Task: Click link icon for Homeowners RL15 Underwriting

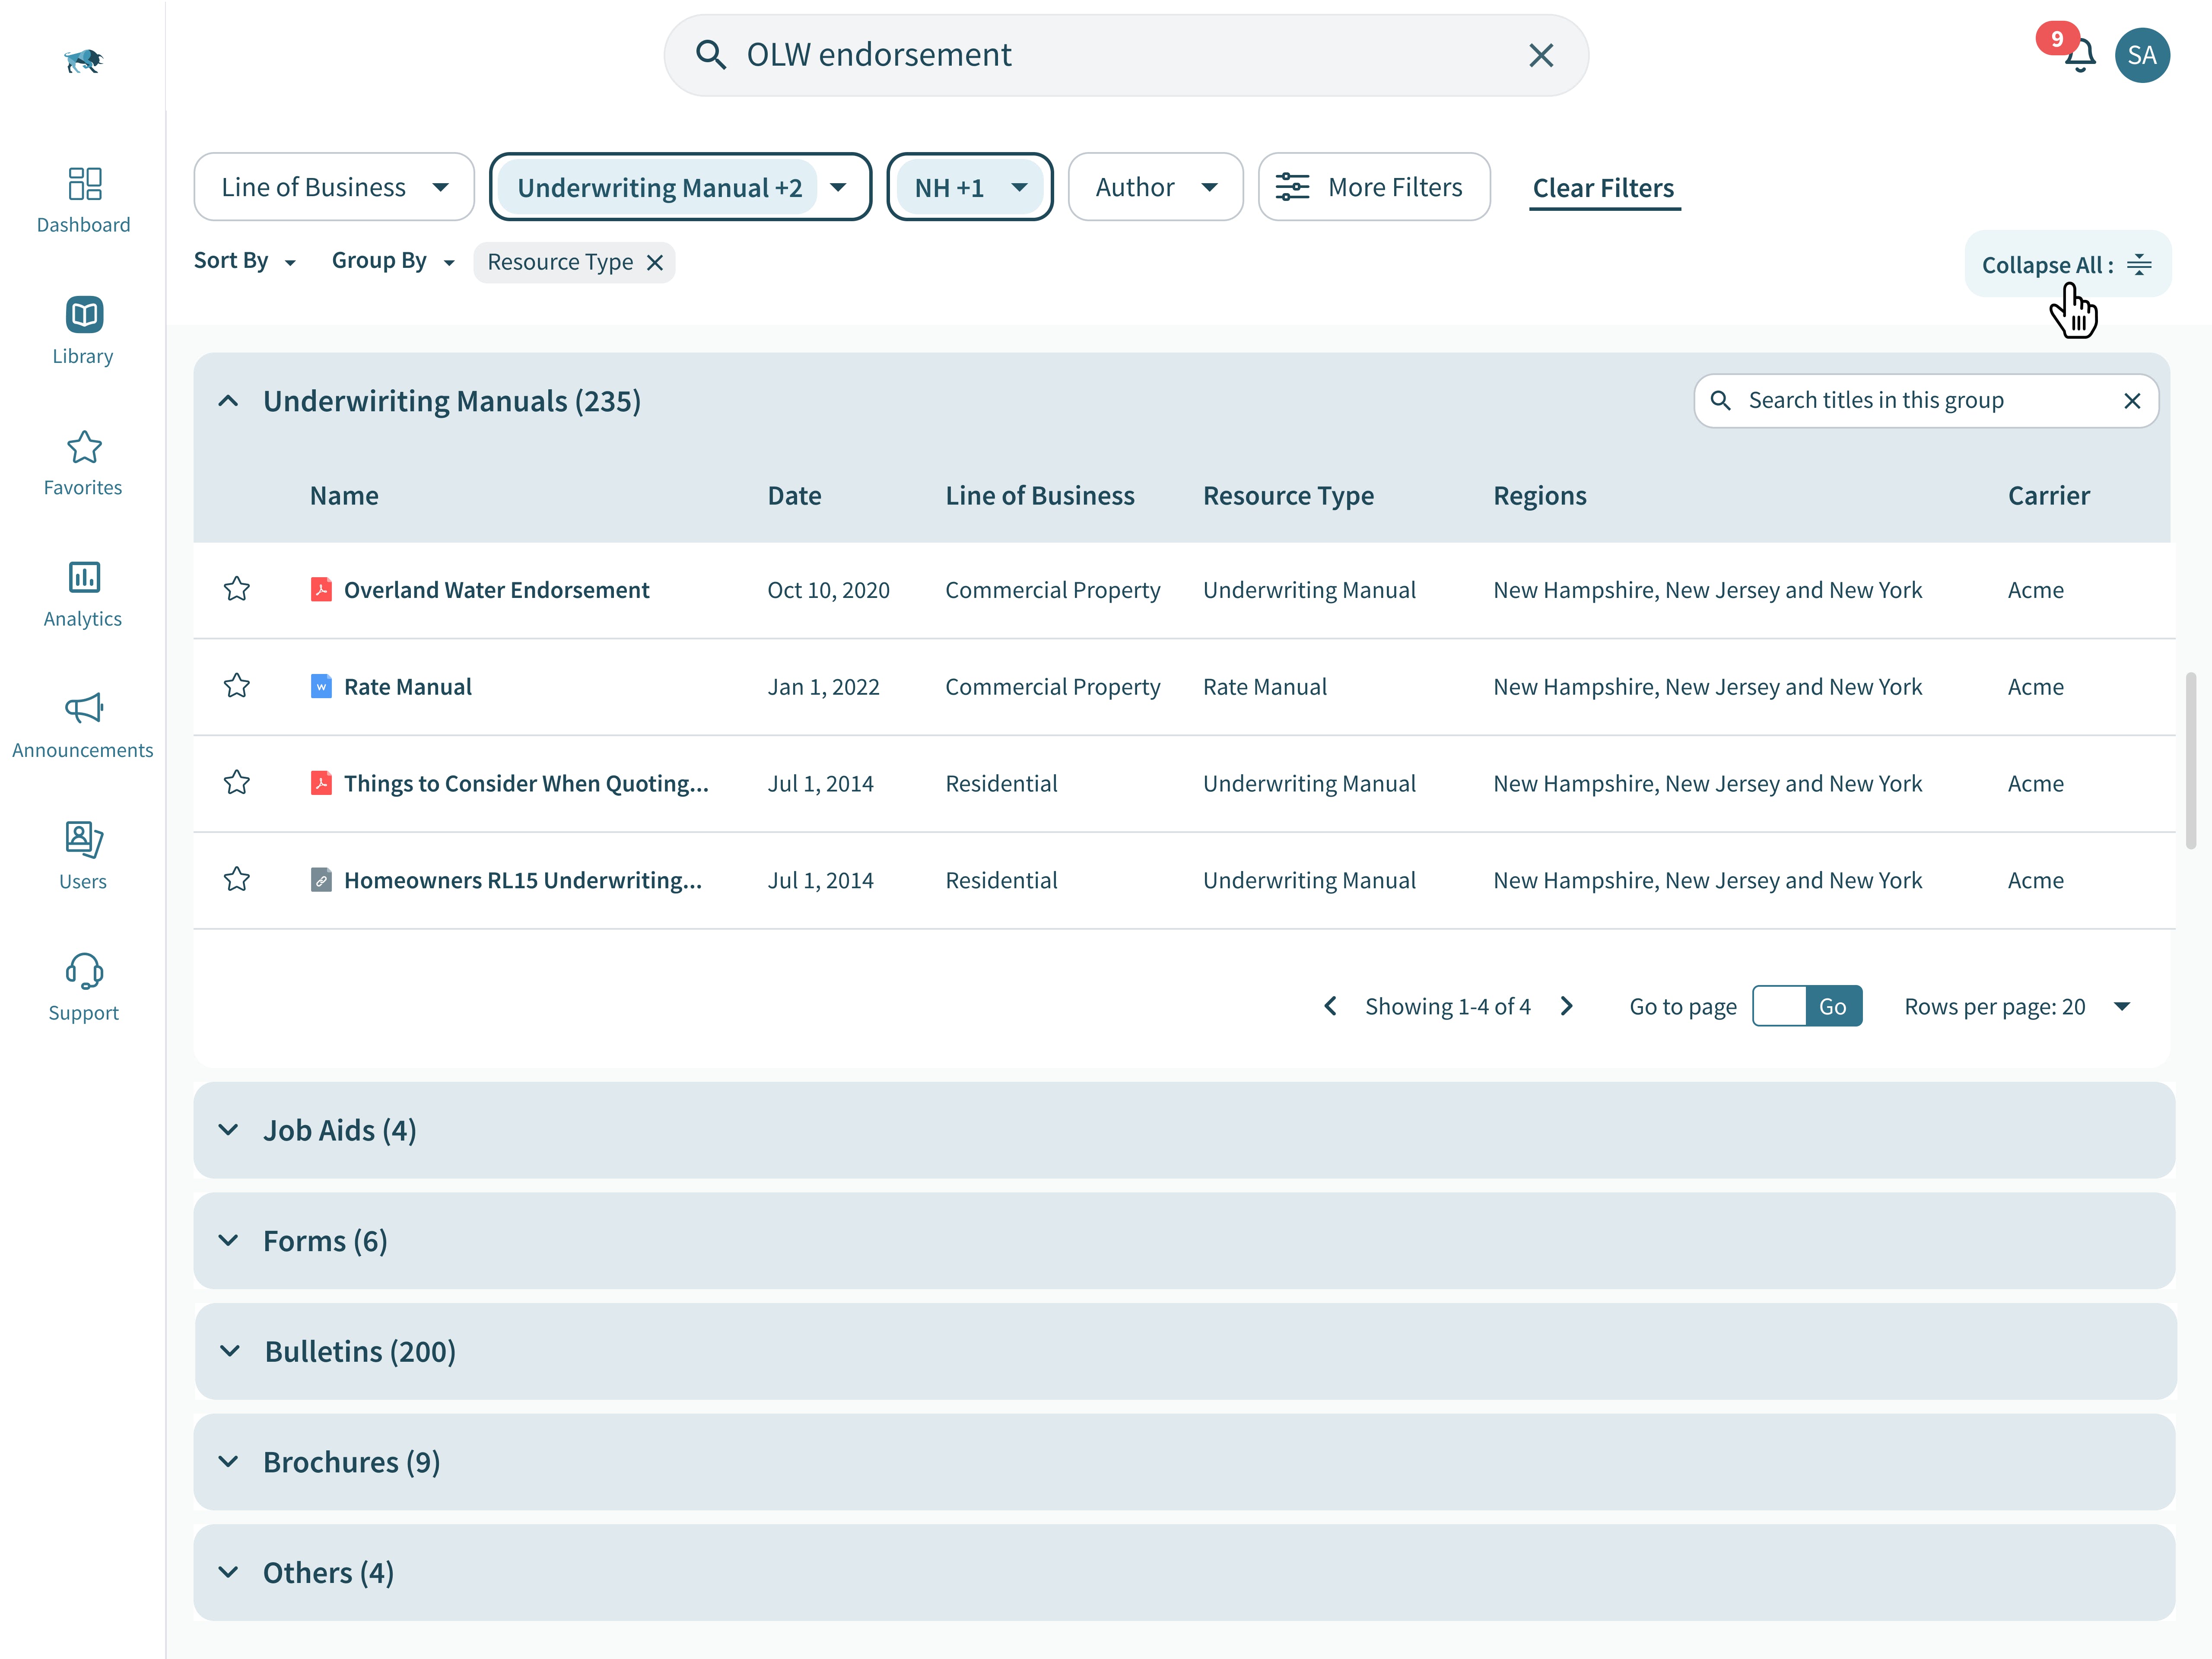Action: pyautogui.click(x=321, y=880)
